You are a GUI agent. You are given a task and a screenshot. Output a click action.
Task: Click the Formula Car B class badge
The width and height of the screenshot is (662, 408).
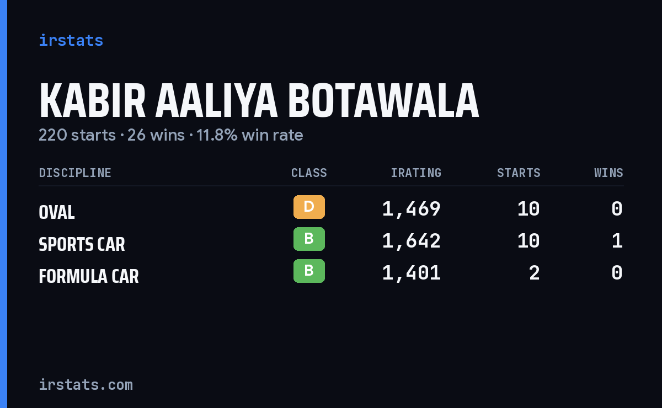[309, 271]
